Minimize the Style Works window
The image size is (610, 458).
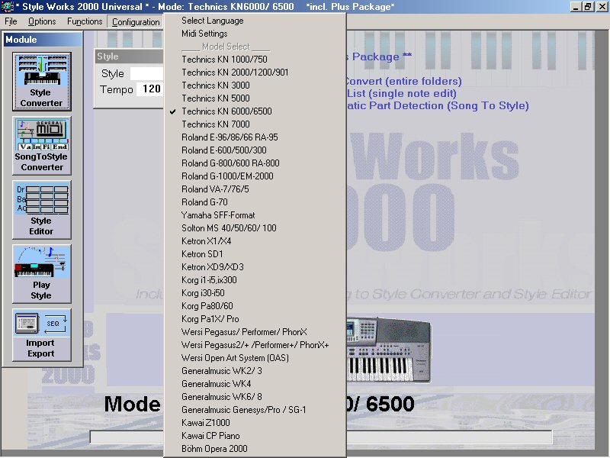click(x=576, y=7)
